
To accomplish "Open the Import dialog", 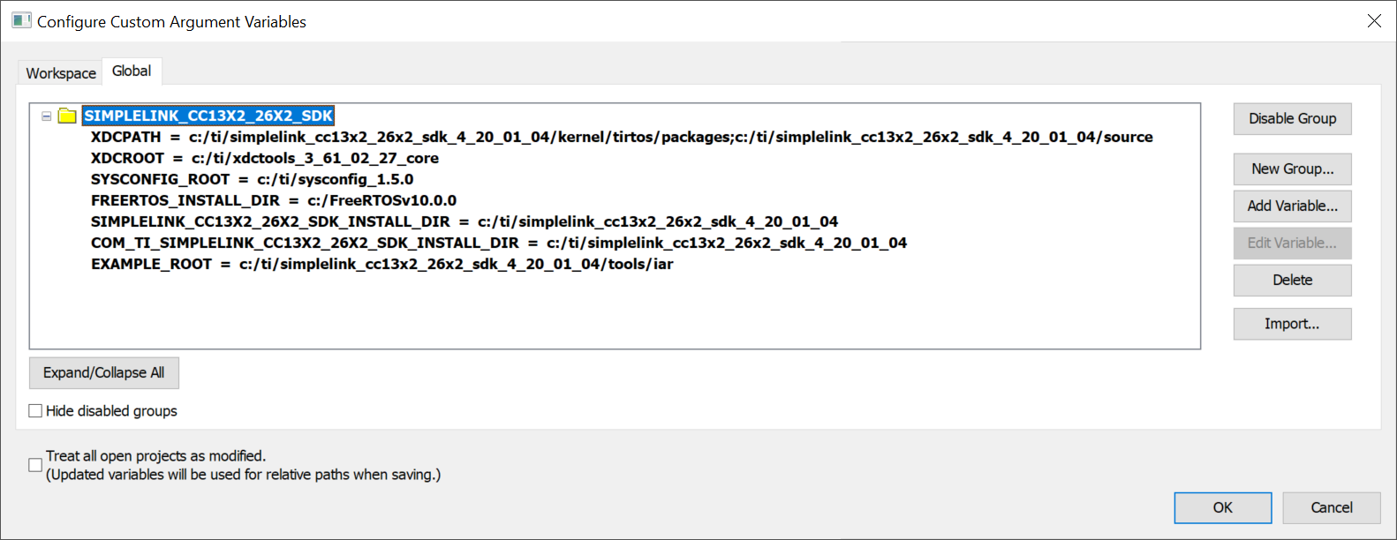I will pyautogui.click(x=1292, y=324).
